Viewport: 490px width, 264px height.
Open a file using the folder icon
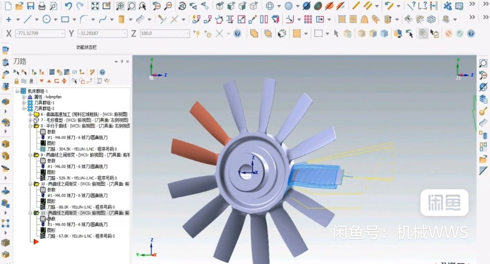click(19, 6)
